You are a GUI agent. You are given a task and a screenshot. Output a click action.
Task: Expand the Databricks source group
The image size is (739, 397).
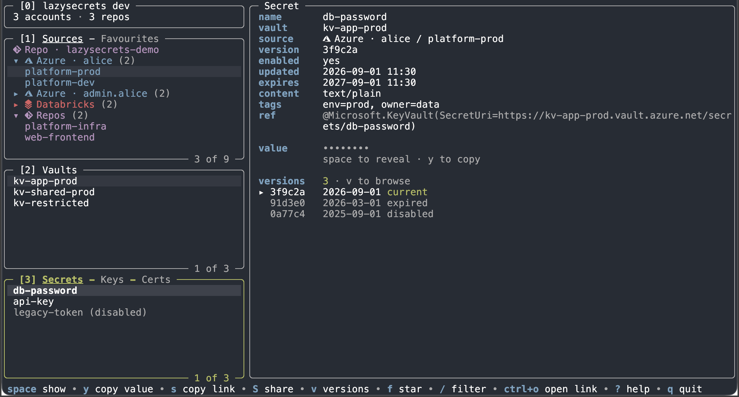[x=16, y=105]
